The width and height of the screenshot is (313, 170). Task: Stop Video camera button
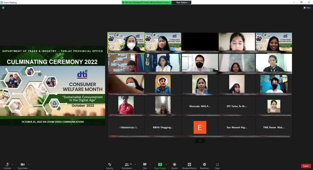click(x=22, y=166)
